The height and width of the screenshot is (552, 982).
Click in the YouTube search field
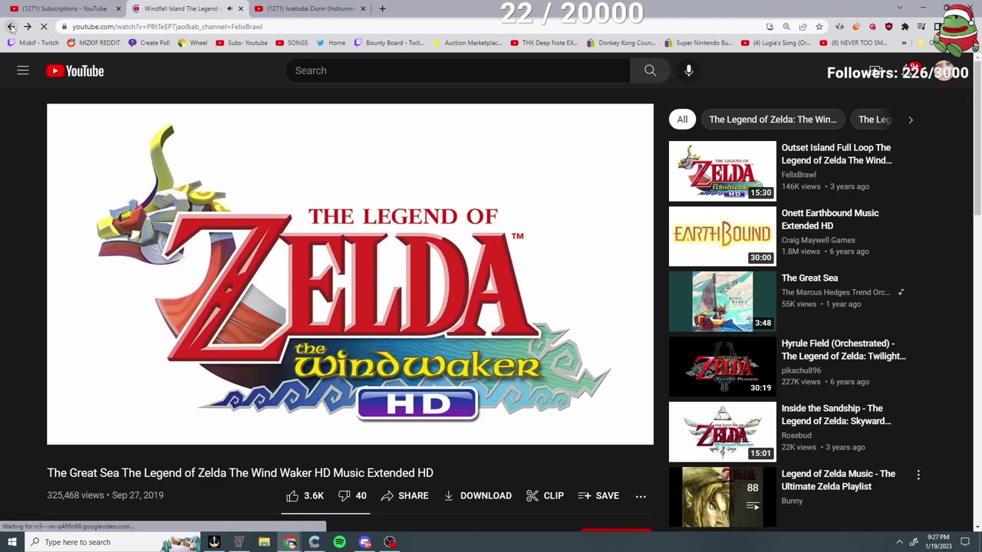(458, 71)
